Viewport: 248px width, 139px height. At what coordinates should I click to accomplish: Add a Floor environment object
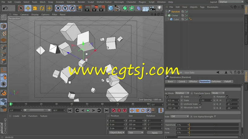(x=145, y=8)
